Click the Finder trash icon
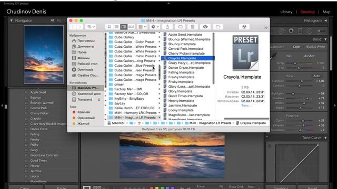The height and width of the screenshot is (189, 337). [x=193, y=27]
